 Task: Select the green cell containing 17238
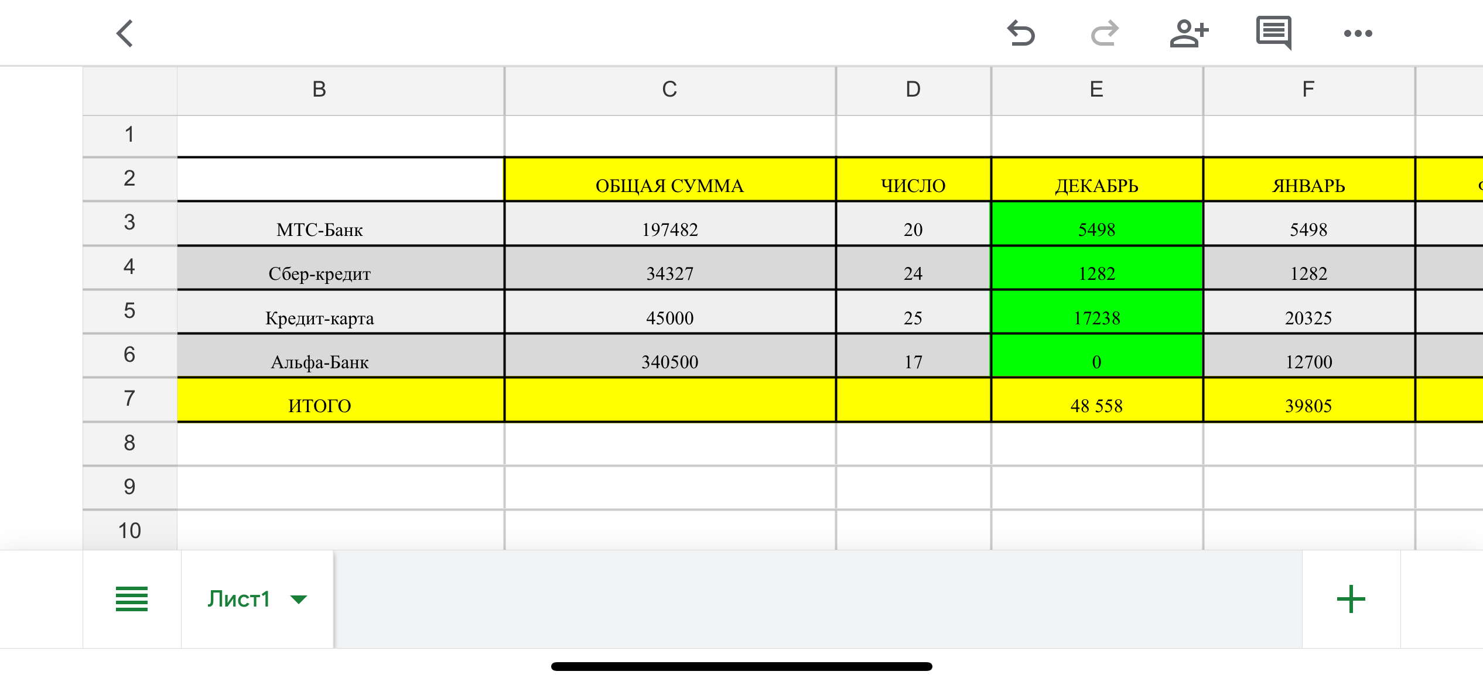pos(1096,312)
